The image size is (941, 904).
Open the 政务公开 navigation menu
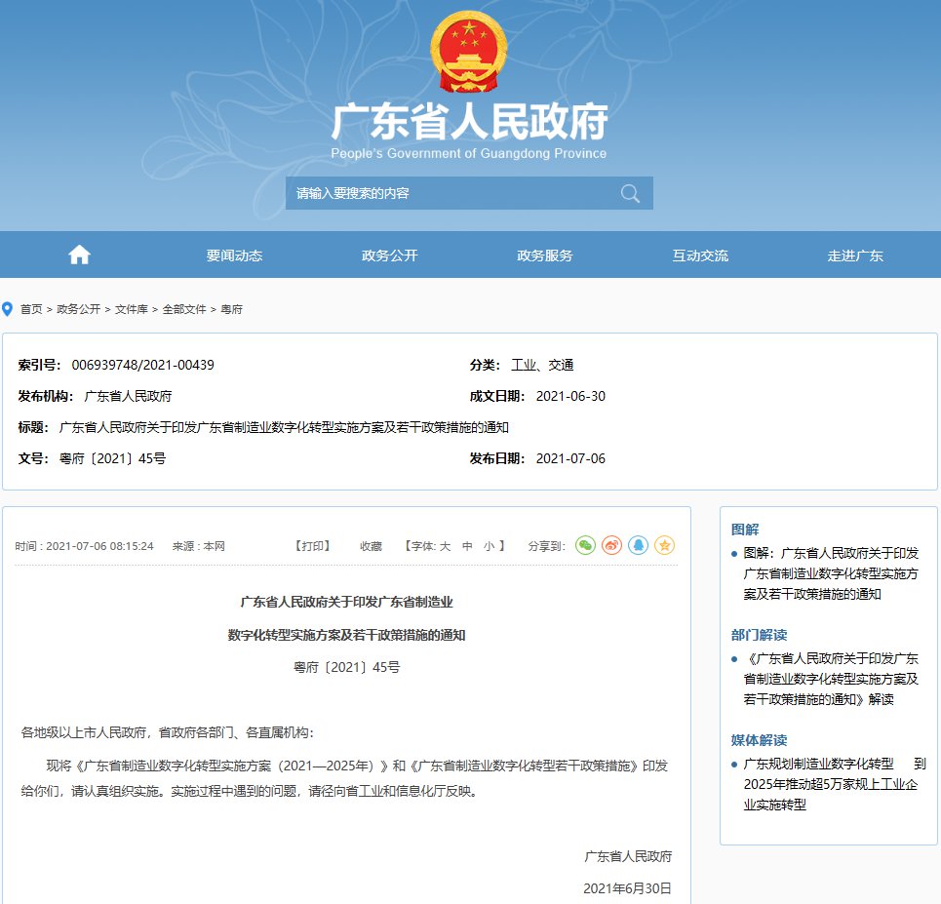point(389,255)
